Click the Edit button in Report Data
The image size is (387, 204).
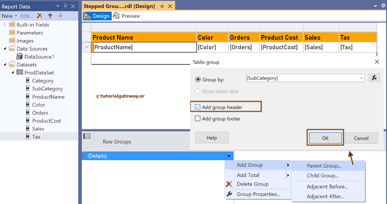tap(26, 16)
